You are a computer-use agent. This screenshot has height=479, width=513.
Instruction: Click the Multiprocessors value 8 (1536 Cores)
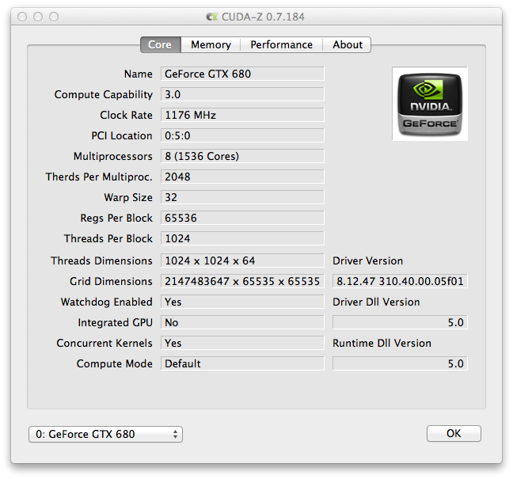(x=242, y=156)
